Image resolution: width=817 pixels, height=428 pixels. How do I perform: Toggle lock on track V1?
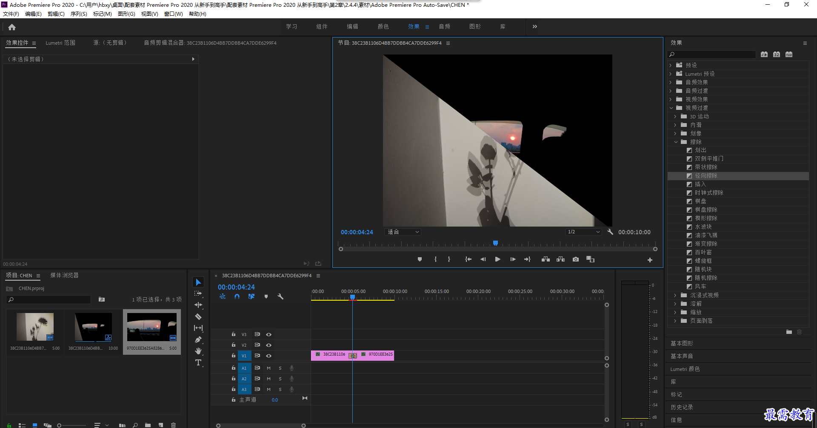[x=233, y=355]
